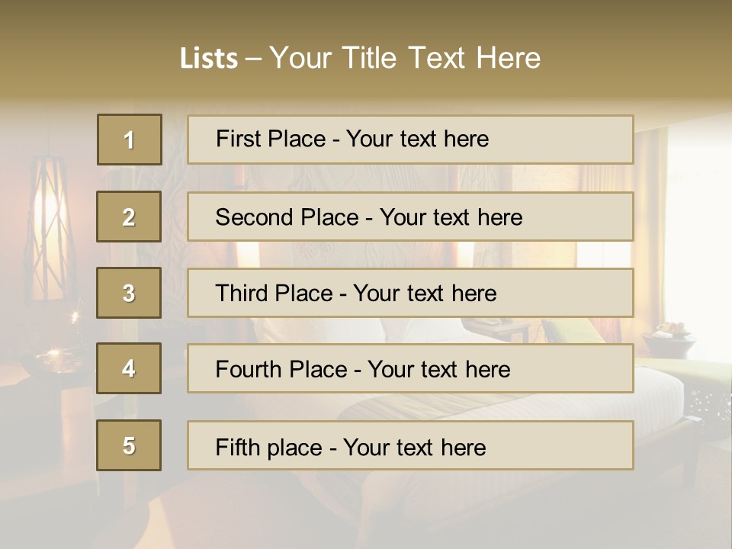Click the Your Title Text Here text
Image resolution: width=732 pixels, height=549 pixels.
point(405,59)
